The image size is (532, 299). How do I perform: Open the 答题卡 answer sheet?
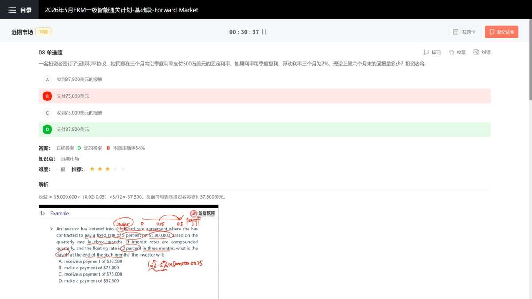(x=465, y=32)
